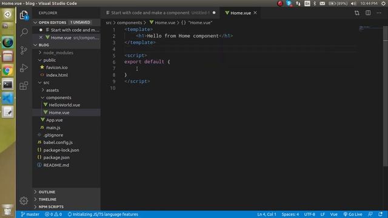Switch to the Home.vue tab
This screenshot has height=218, width=388.
(x=241, y=13)
